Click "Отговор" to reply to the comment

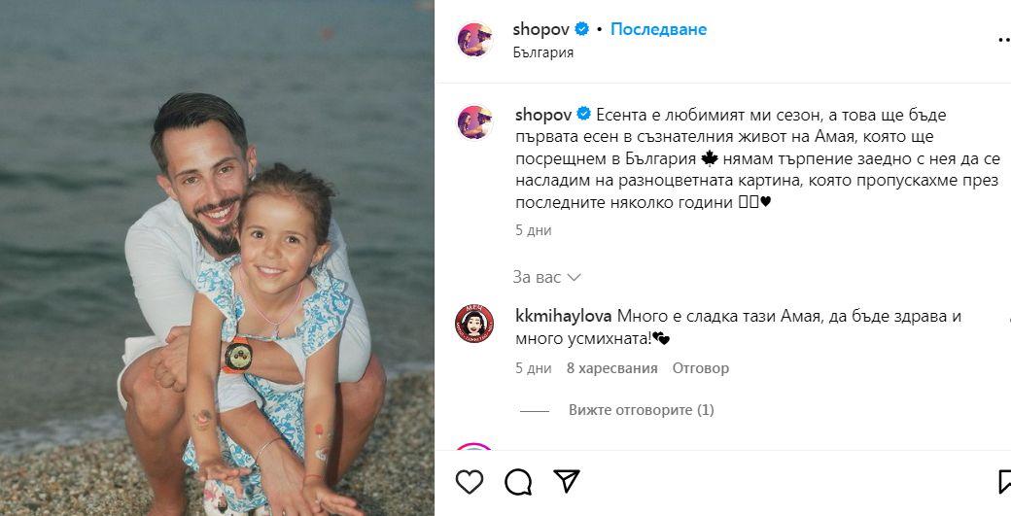point(701,368)
